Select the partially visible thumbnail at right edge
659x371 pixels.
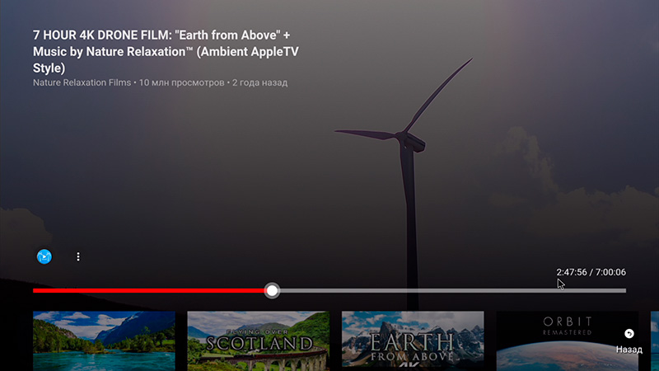point(654,340)
